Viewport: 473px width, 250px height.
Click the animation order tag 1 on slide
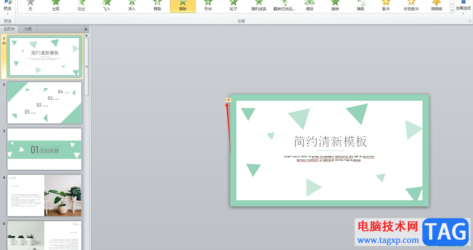click(229, 100)
